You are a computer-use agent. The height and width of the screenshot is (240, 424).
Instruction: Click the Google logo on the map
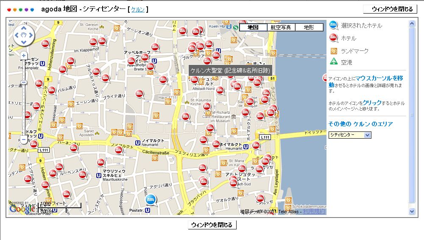(x=23, y=209)
